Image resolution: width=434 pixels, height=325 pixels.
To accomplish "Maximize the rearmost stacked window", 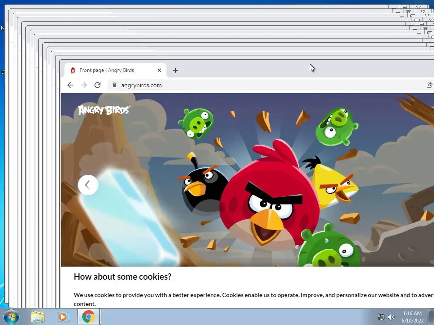I will (404, 6).
